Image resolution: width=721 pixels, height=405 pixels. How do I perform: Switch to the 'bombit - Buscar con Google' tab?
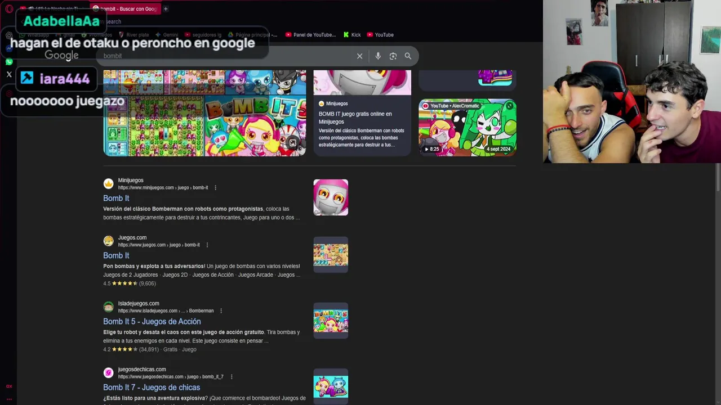[x=125, y=8]
